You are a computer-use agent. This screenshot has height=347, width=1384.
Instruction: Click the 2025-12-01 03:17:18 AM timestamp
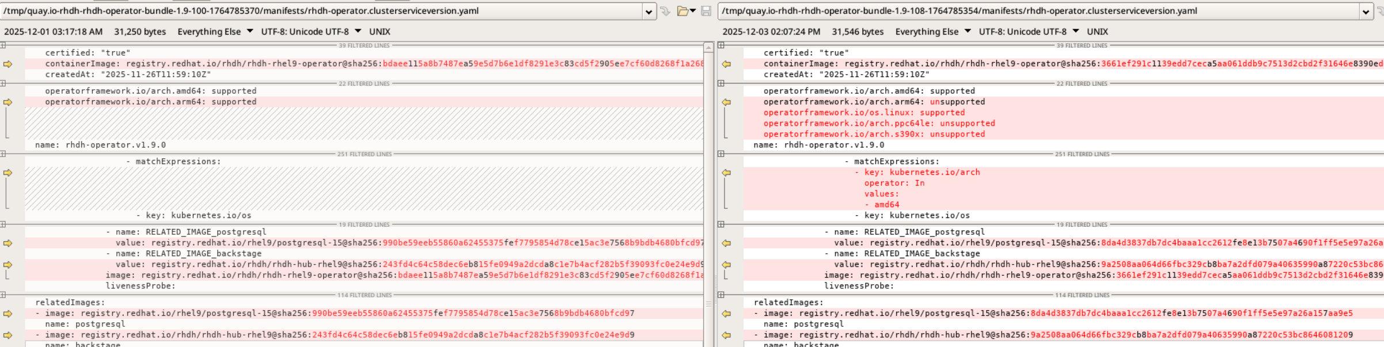click(x=54, y=32)
